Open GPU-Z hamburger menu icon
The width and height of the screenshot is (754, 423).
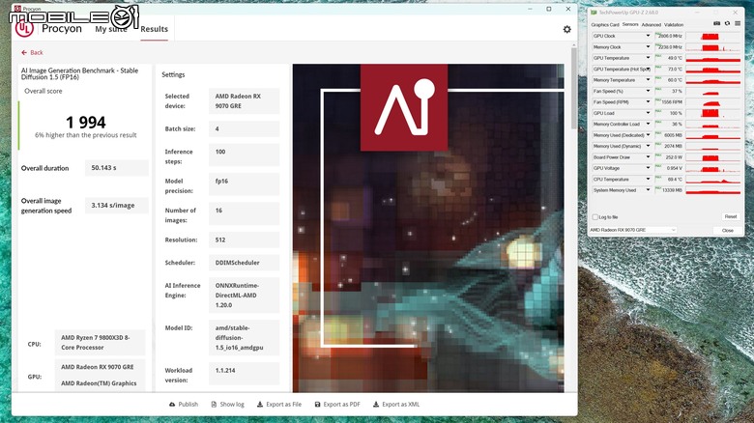click(738, 23)
